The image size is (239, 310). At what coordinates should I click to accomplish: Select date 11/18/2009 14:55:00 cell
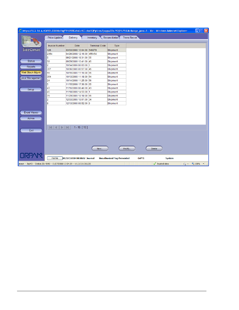click(x=77, y=92)
